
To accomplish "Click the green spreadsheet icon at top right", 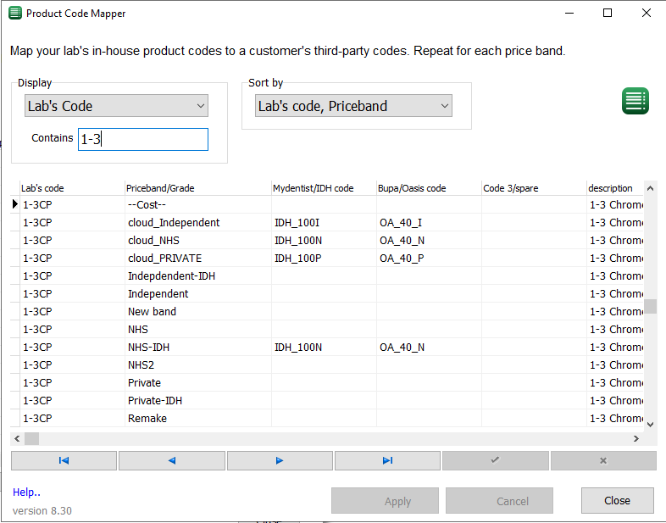I will [635, 100].
